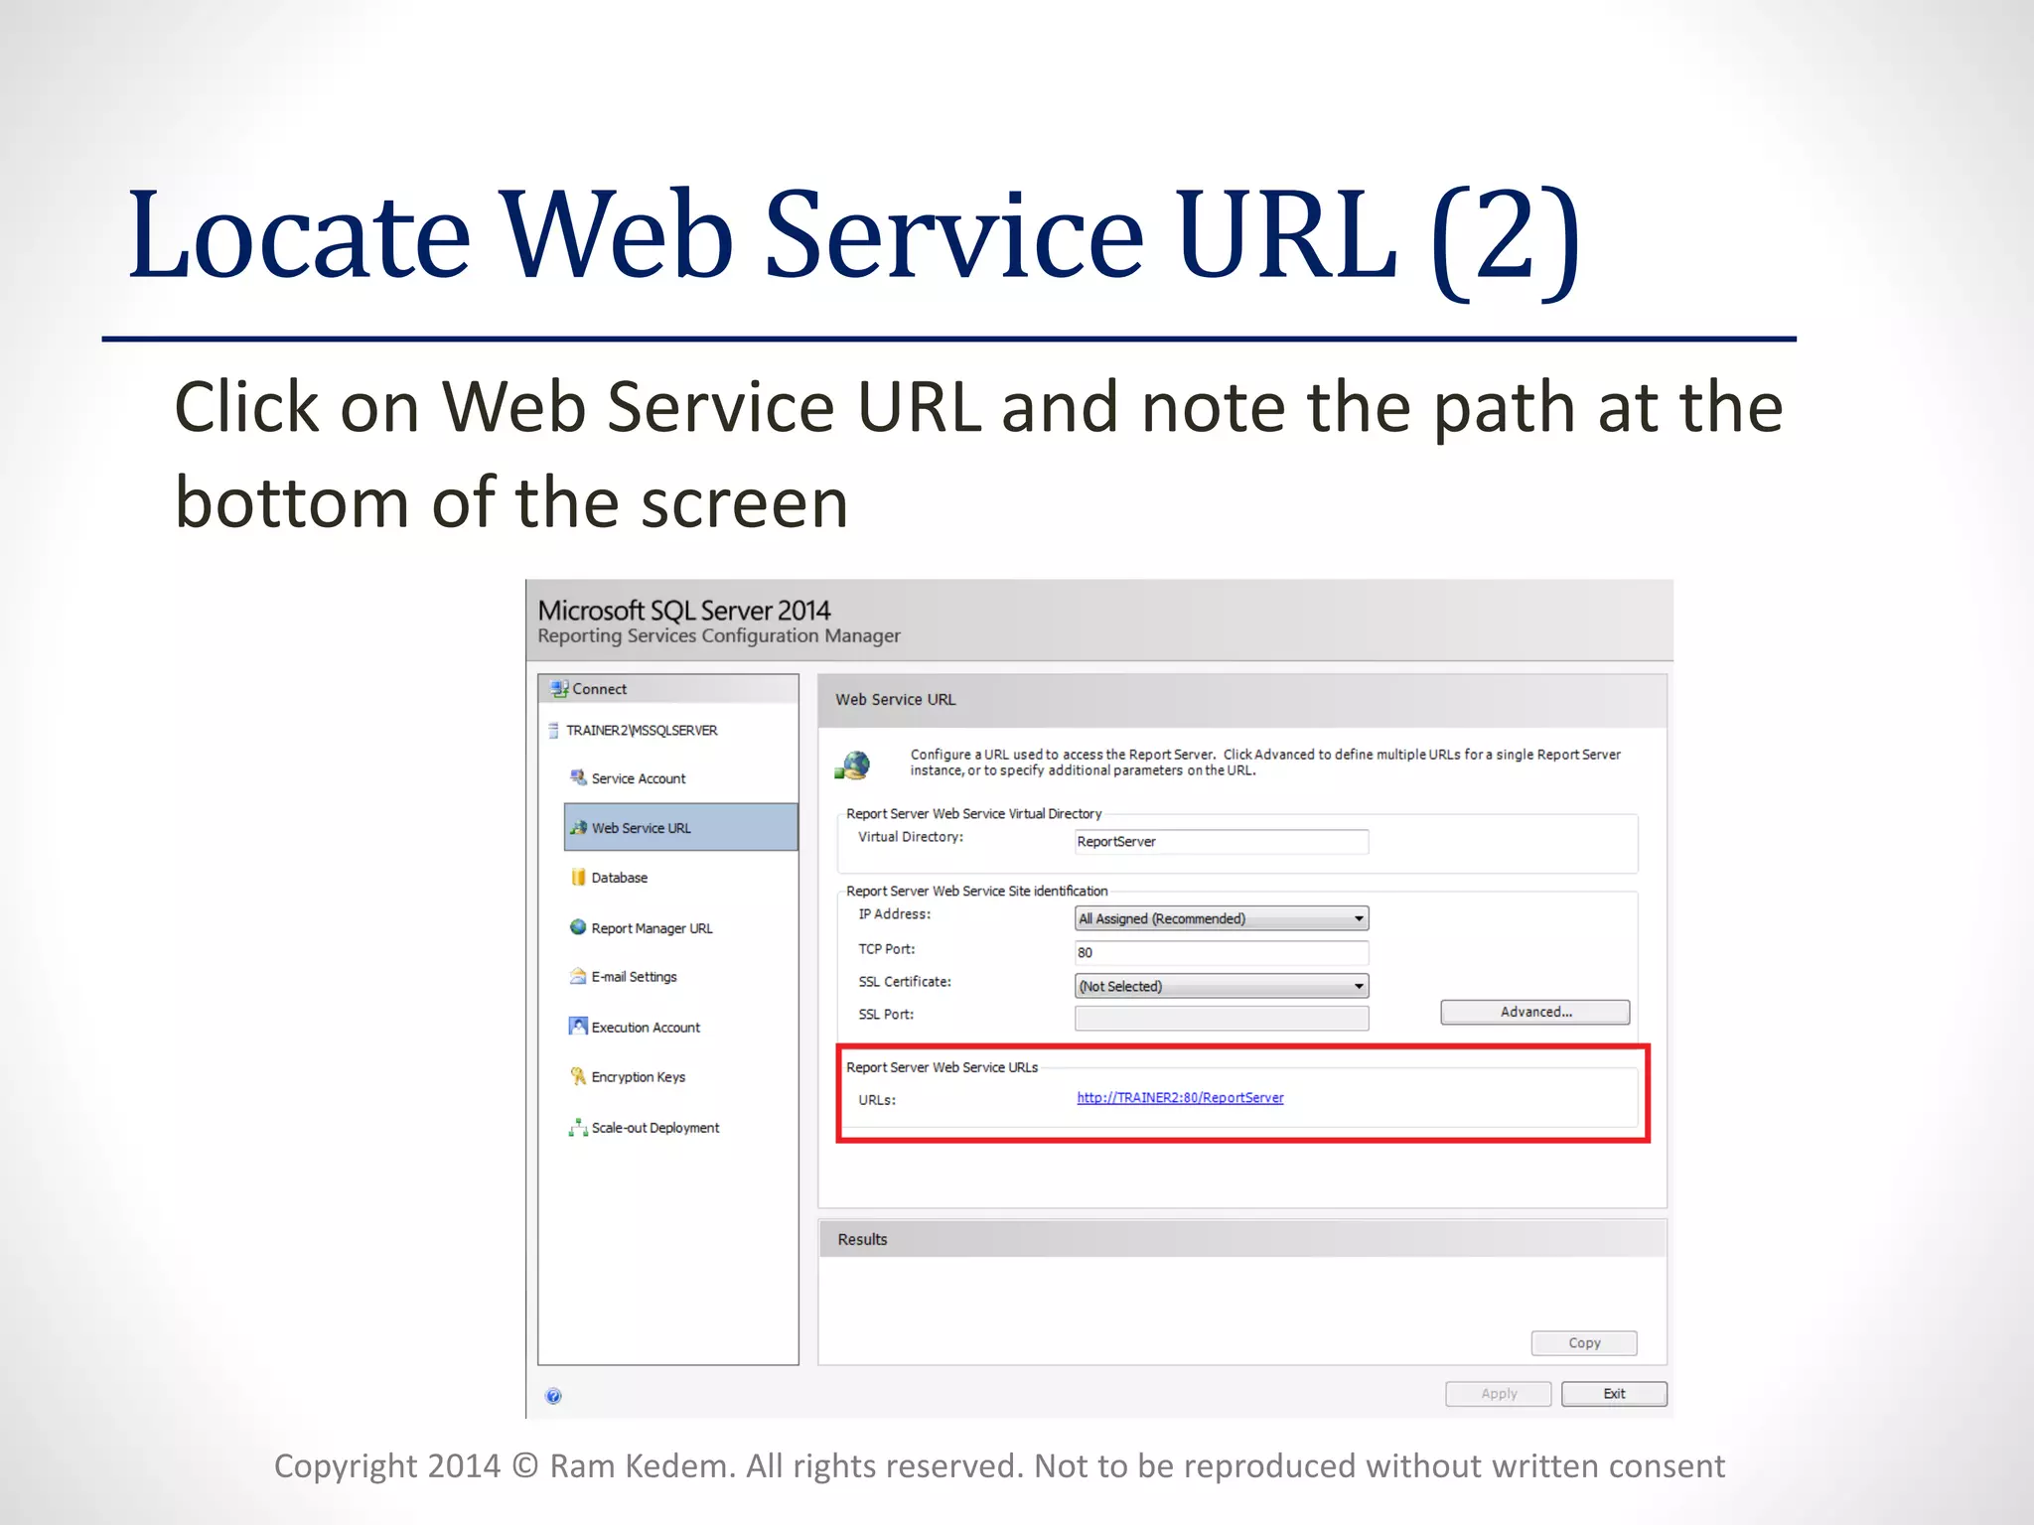Click the Service Account wrench icon

pos(578,777)
